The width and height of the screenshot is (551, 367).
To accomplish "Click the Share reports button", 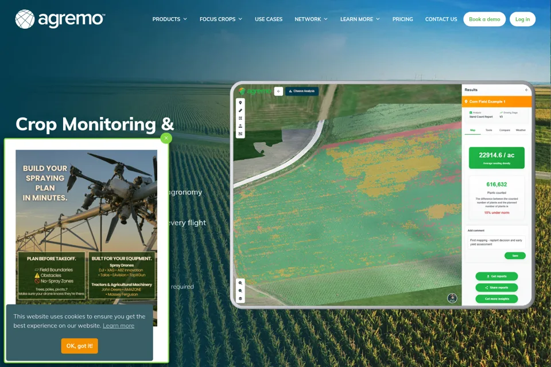I will [x=496, y=288].
